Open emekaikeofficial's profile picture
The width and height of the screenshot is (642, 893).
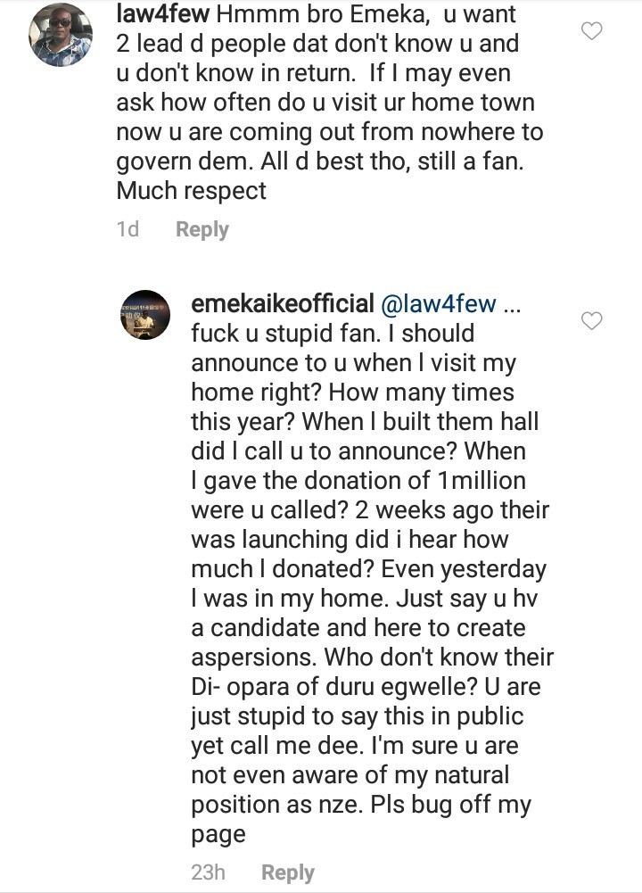click(145, 315)
